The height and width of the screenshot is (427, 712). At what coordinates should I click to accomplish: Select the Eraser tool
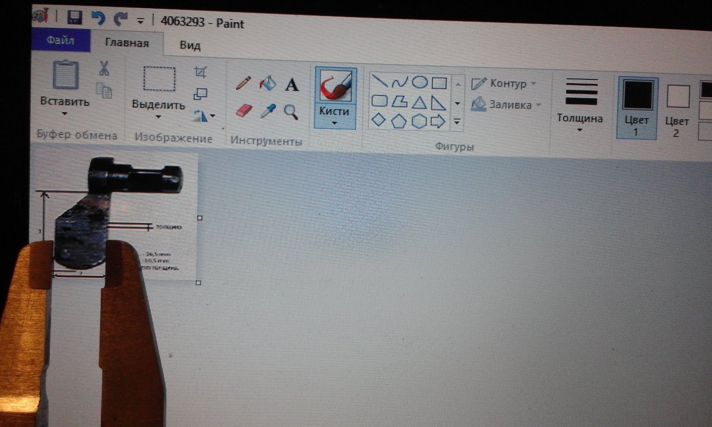click(244, 110)
